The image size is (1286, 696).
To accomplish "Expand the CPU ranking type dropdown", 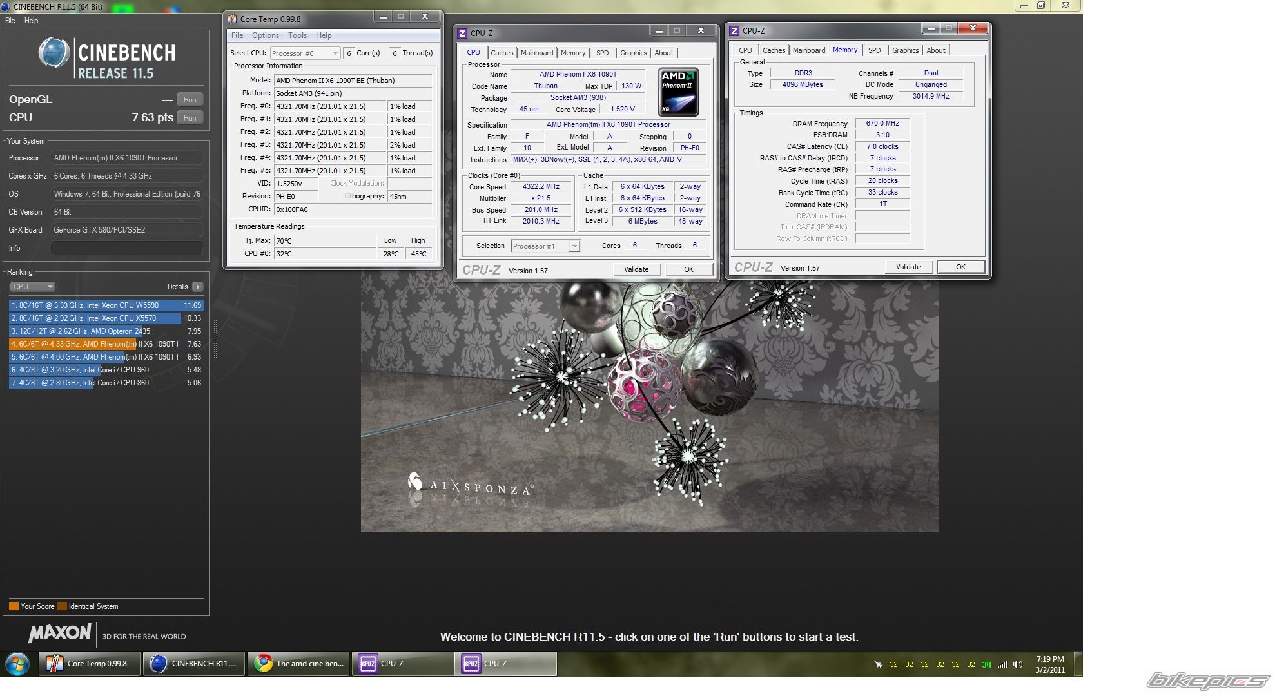I will click(x=32, y=287).
